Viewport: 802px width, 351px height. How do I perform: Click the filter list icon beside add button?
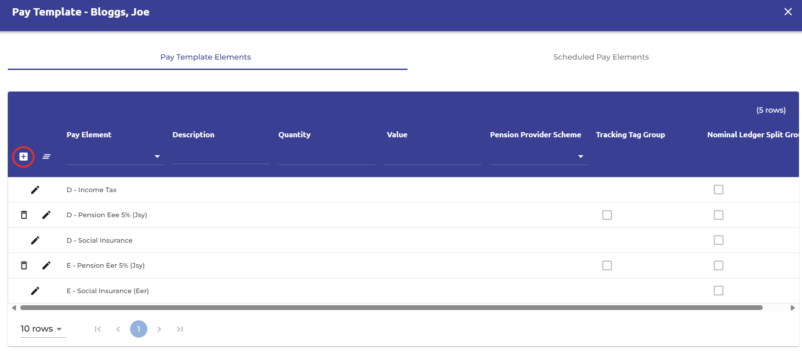pyautogui.click(x=47, y=156)
